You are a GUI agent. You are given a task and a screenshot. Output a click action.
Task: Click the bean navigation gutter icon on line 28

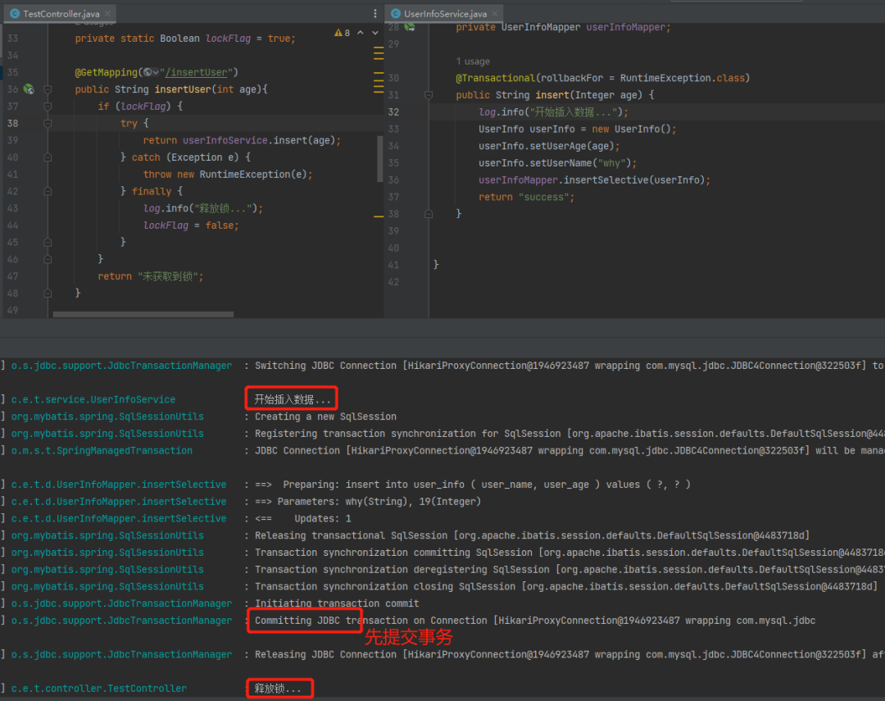pos(410,26)
